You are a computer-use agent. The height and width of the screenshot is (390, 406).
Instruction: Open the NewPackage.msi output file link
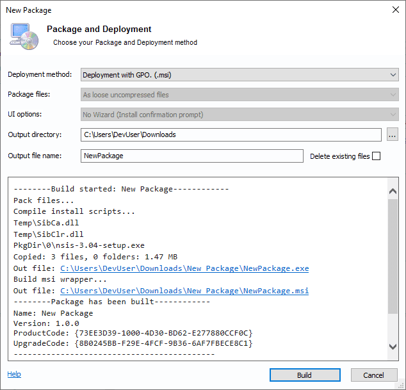tap(184, 291)
